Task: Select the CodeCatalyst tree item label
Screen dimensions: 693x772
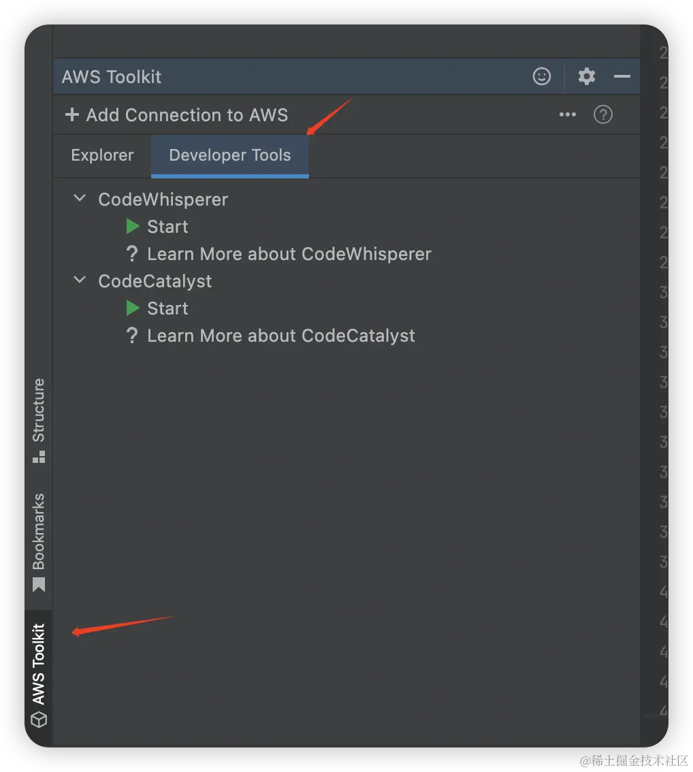Action: click(x=155, y=281)
